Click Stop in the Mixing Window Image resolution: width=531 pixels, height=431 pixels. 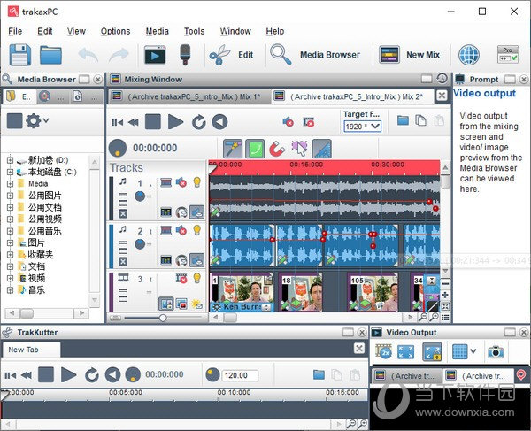click(x=153, y=122)
